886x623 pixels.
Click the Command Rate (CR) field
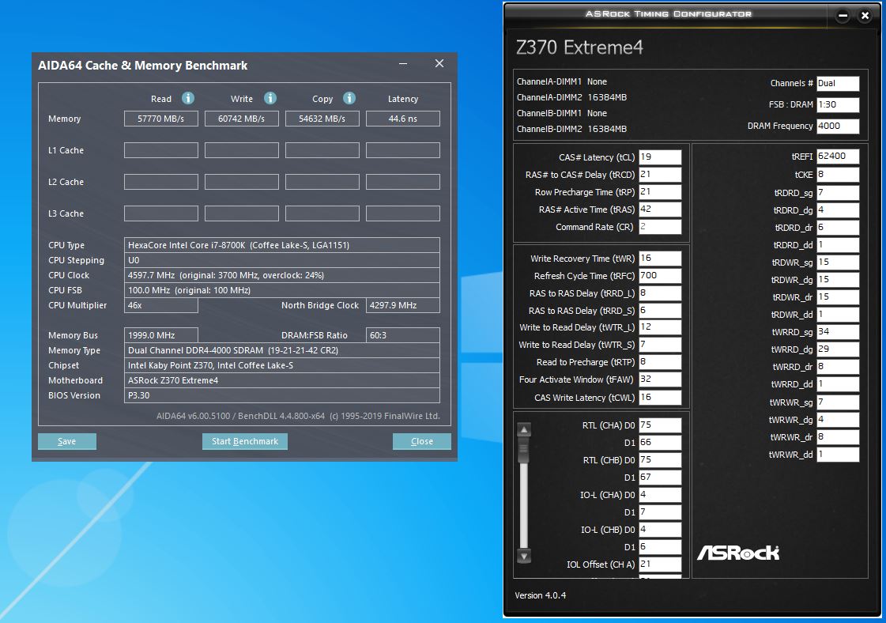(x=660, y=227)
